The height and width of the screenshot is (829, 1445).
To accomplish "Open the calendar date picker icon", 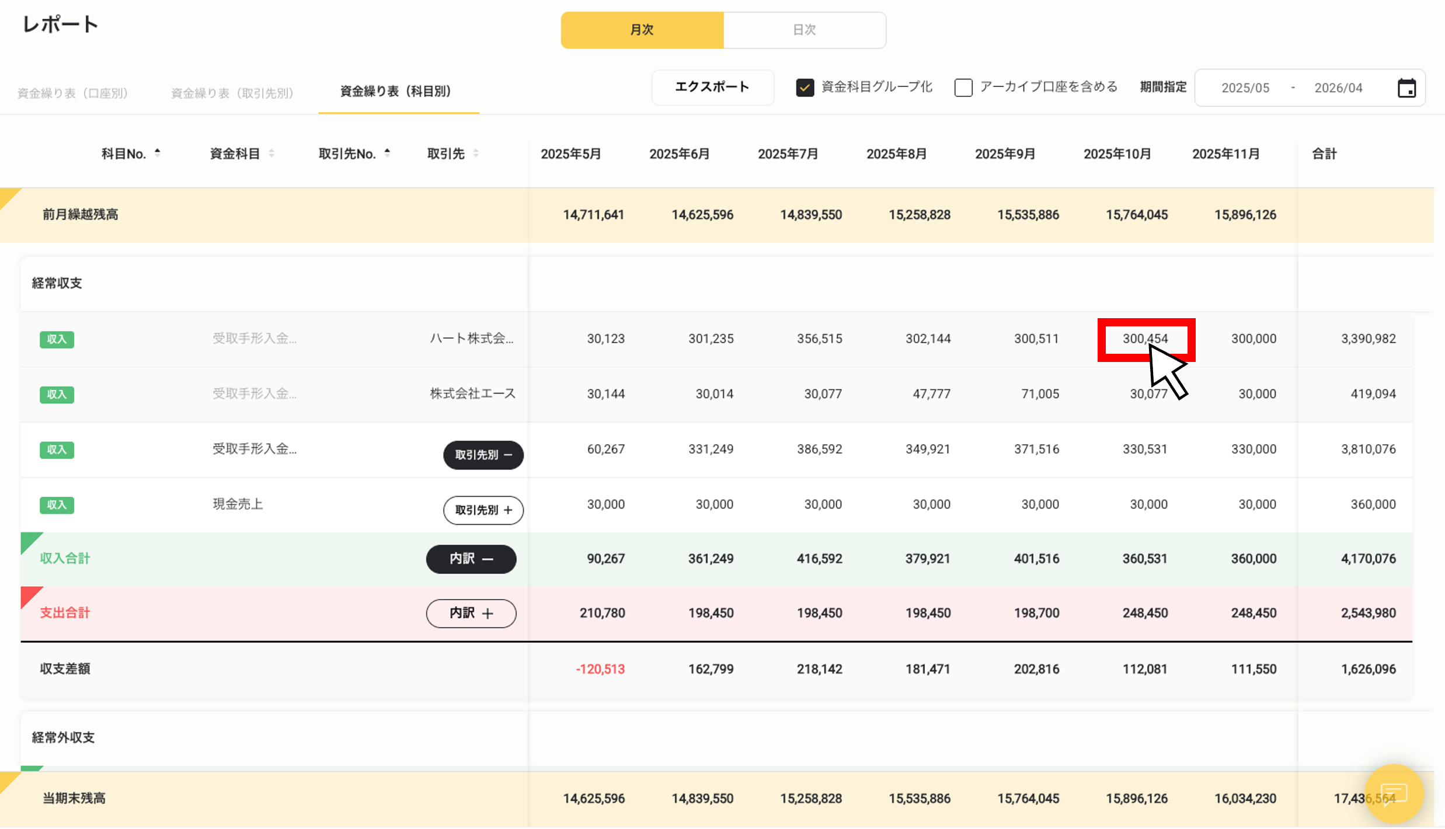I will click(x=1406, y=88).
